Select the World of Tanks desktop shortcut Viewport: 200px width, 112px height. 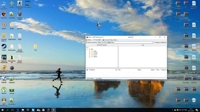tap(20, 16)
